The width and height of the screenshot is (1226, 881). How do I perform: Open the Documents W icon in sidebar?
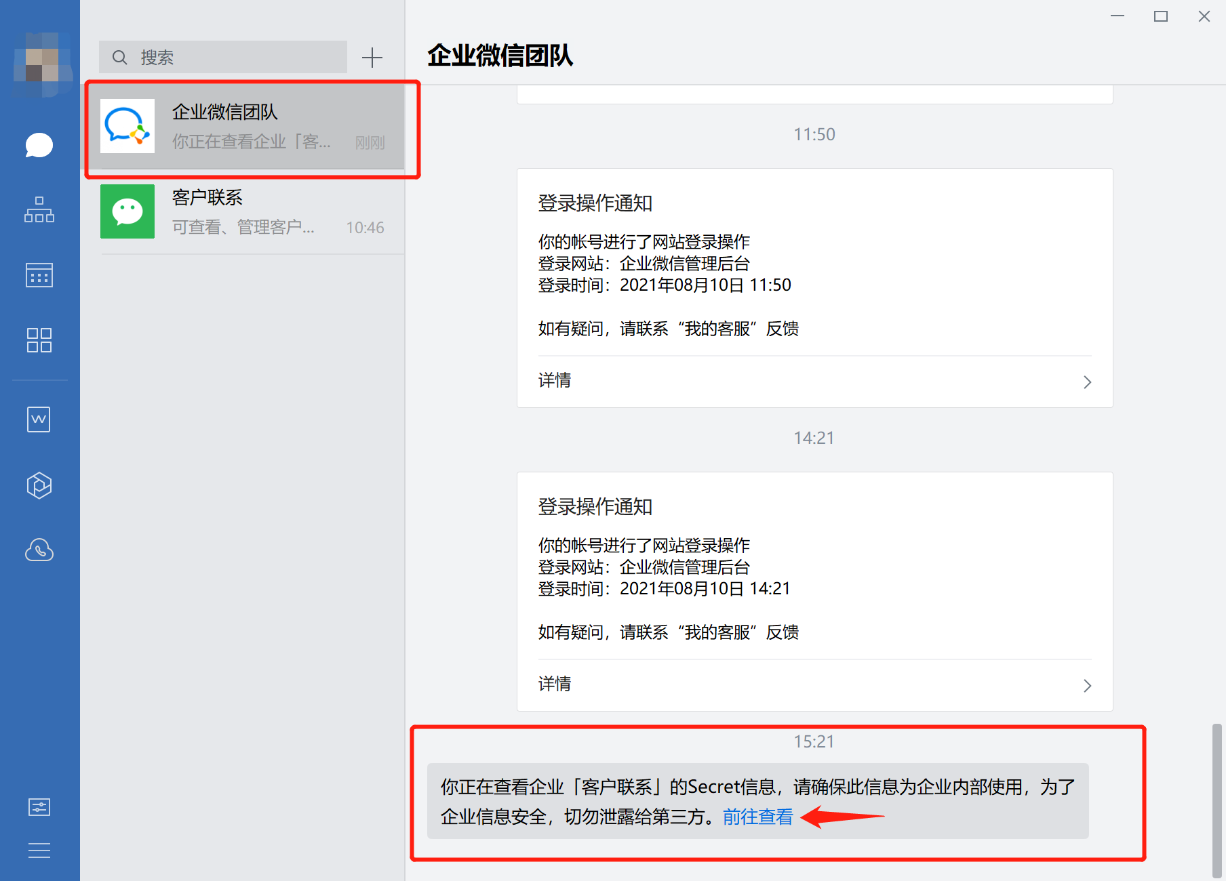click(39, 419)
